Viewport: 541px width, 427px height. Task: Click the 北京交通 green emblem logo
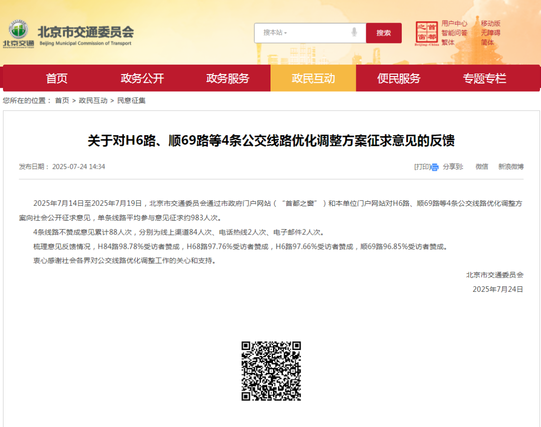[19, 33]
